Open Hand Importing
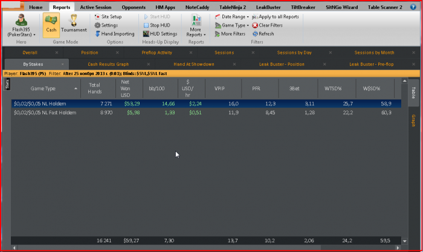Viewport: 423px width, 252px height. coord(115,34)
